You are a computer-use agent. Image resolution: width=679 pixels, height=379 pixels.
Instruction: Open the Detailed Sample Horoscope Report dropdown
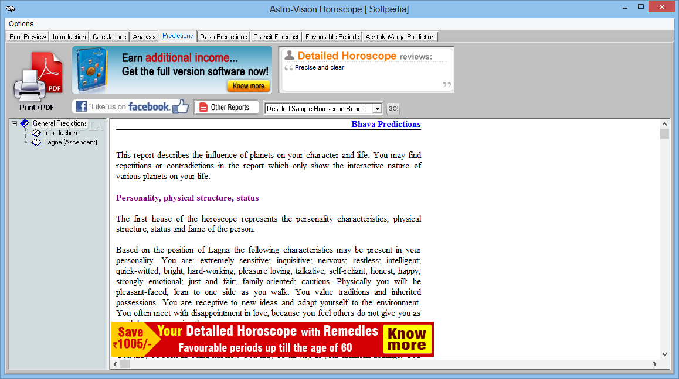(377, 109)
